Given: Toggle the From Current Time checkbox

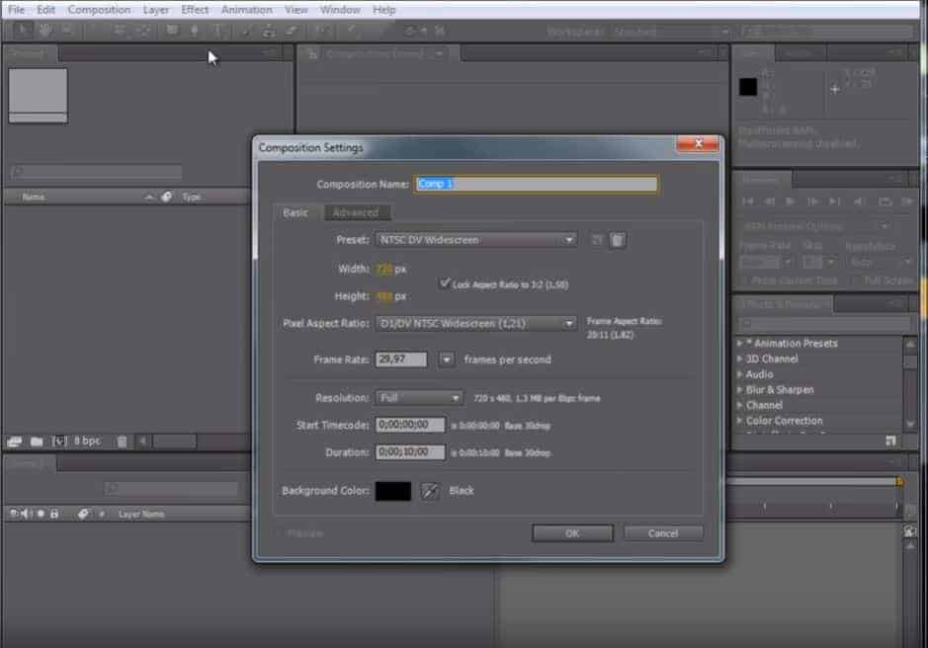Looking at the screenshot, I should (x=744, y=281).
